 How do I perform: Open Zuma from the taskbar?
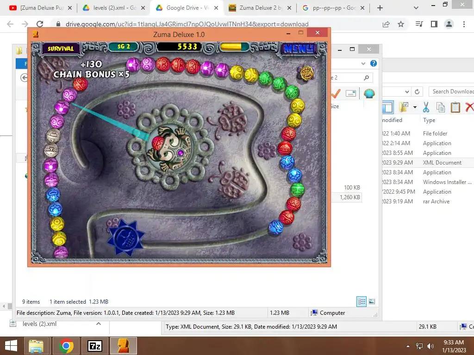tap(124, 346)
